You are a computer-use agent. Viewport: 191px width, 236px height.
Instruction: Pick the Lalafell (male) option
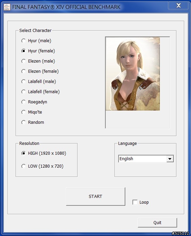39,81
